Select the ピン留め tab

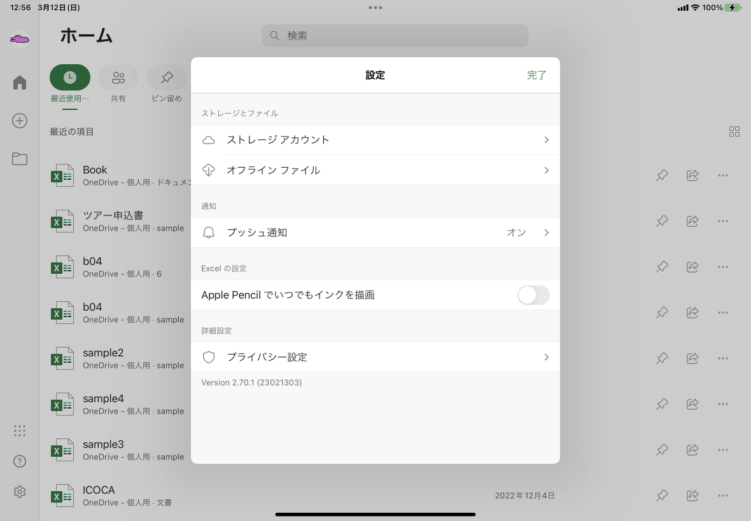pos(167,84)
